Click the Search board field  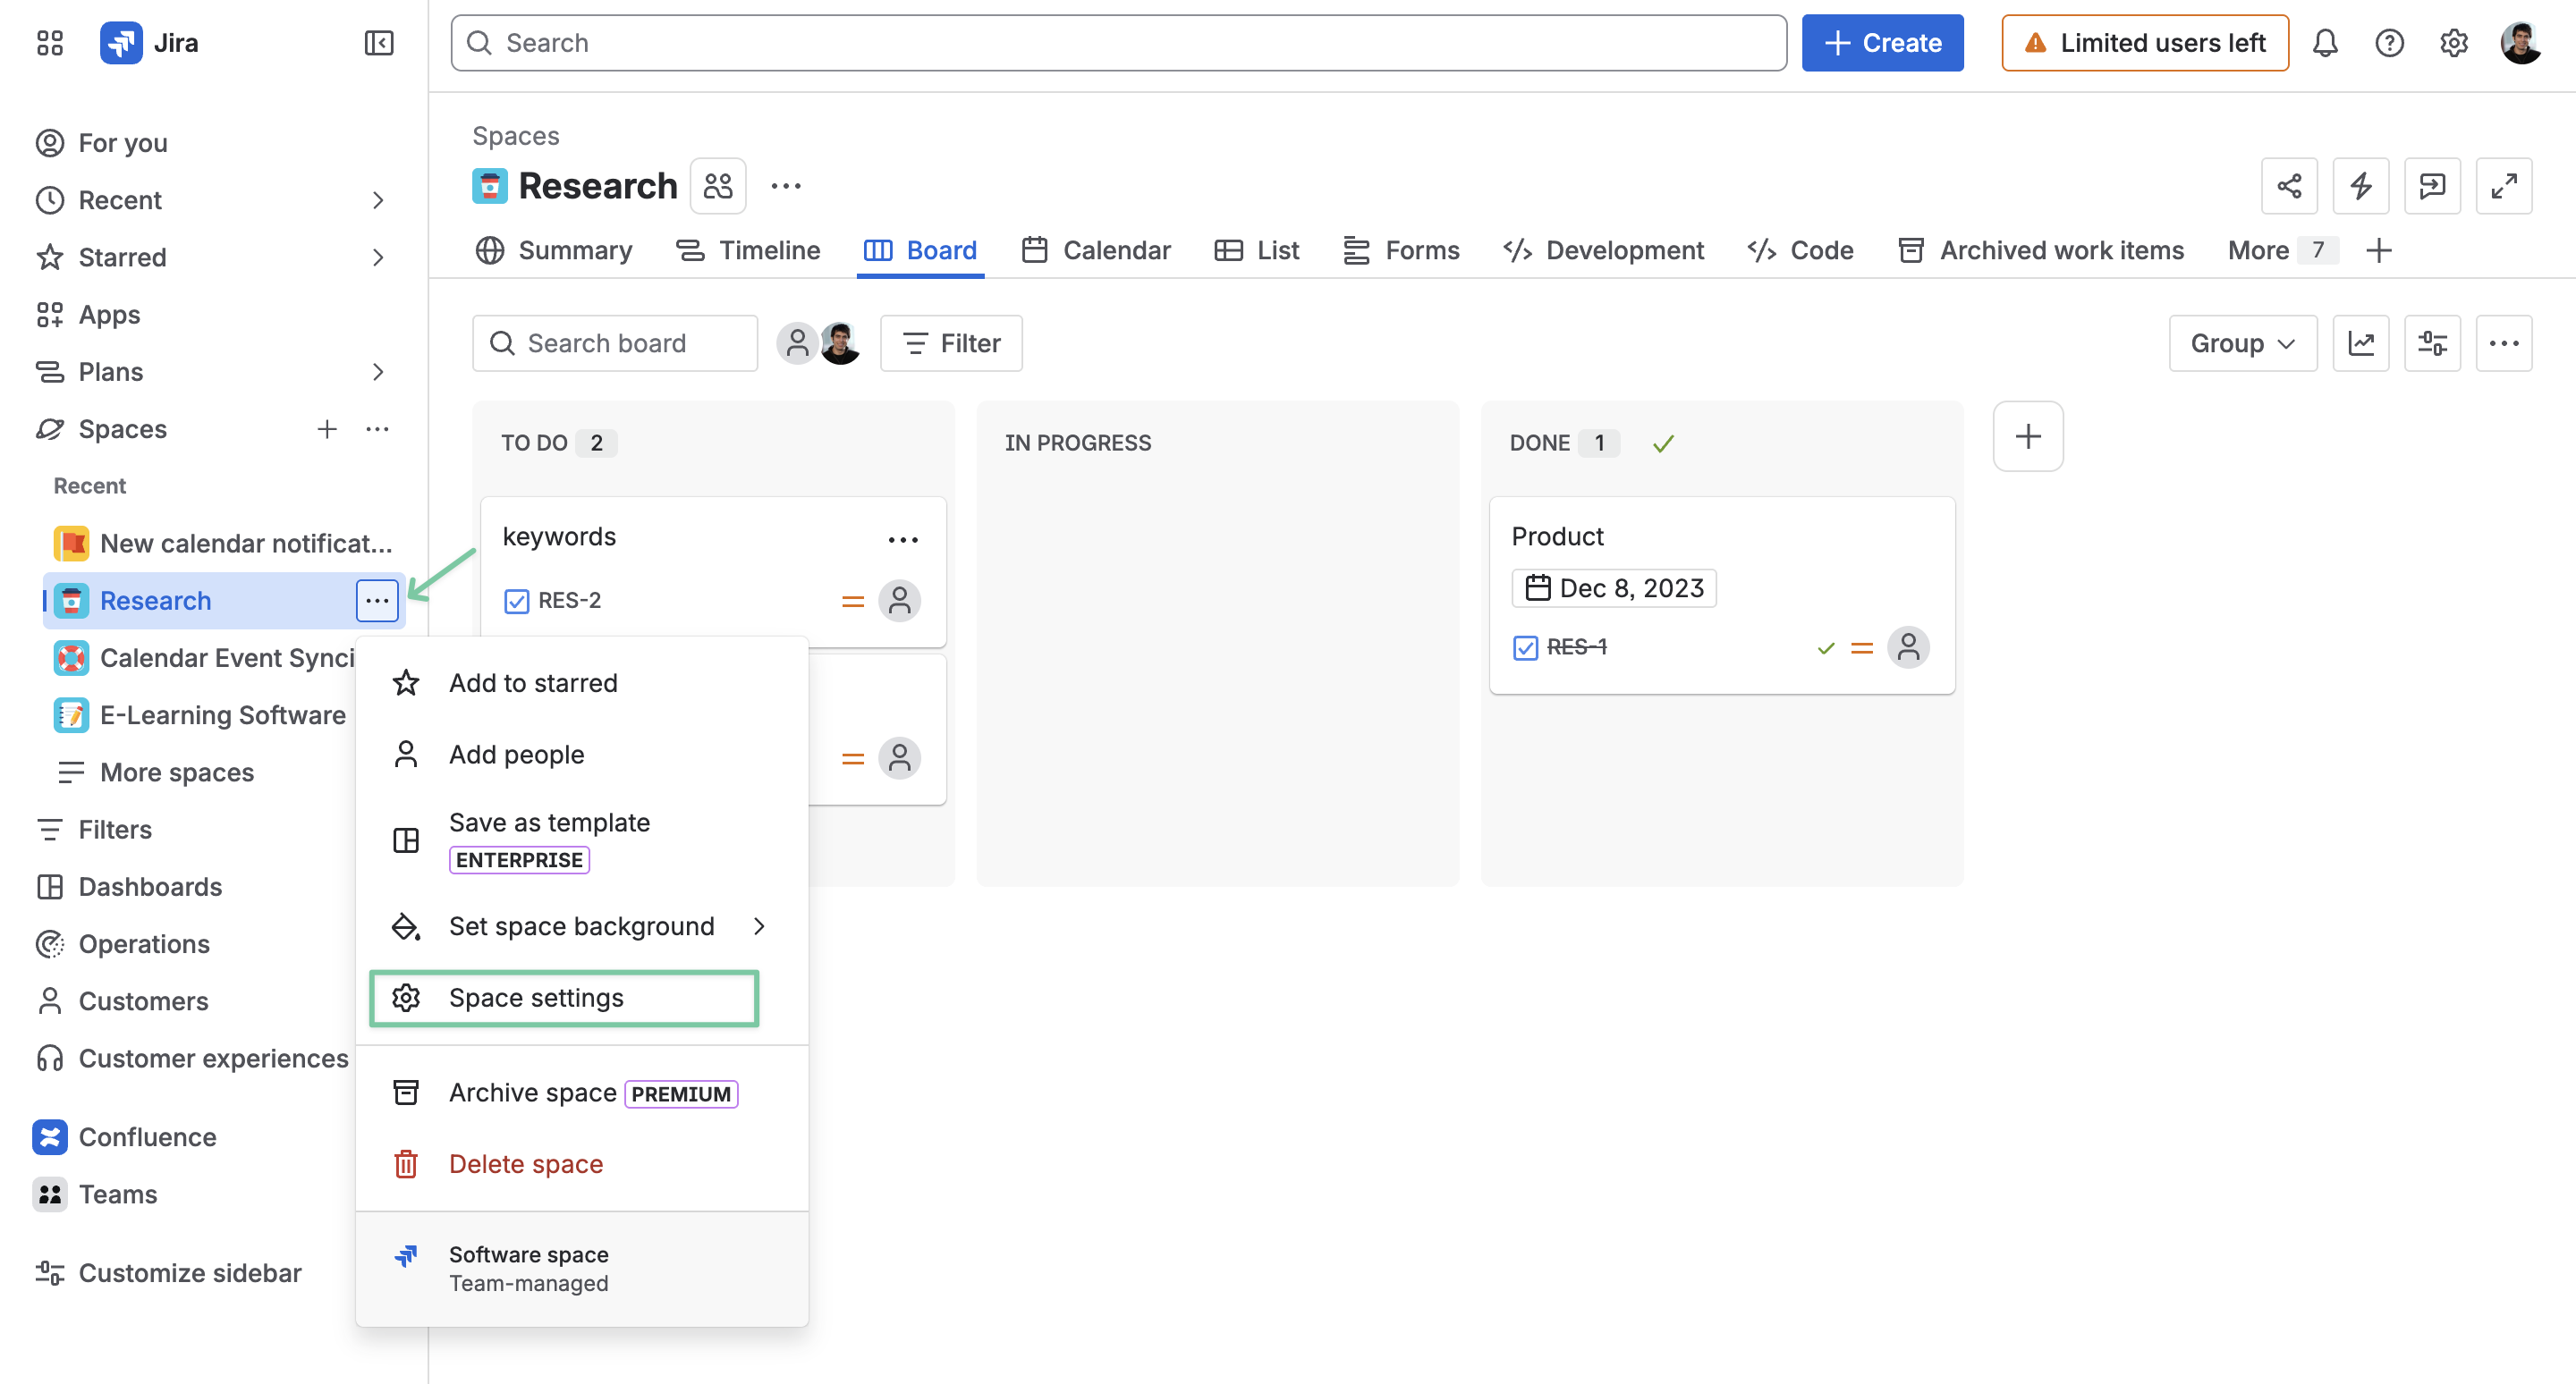(x=614, y=343)
